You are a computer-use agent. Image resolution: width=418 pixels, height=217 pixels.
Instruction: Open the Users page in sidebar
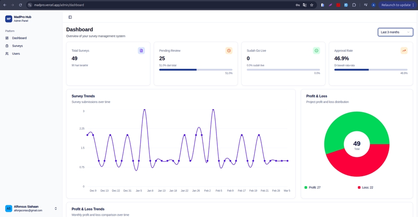point(16,53)
